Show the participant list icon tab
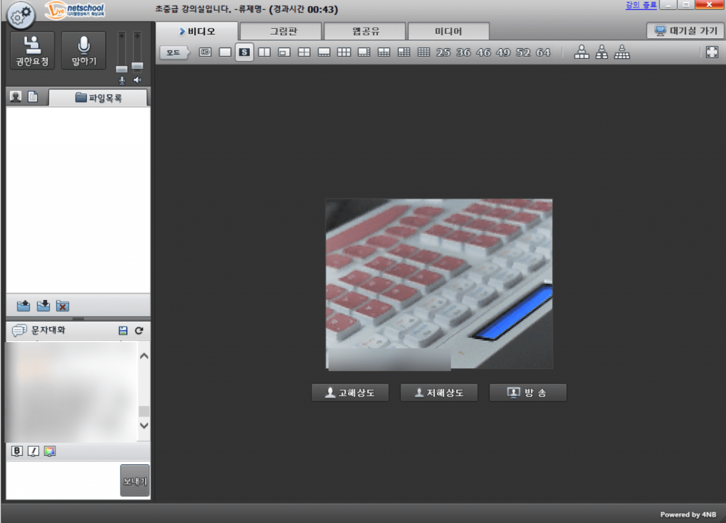 16,97
